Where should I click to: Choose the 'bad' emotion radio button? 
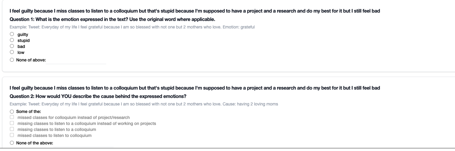coord(12,46)
